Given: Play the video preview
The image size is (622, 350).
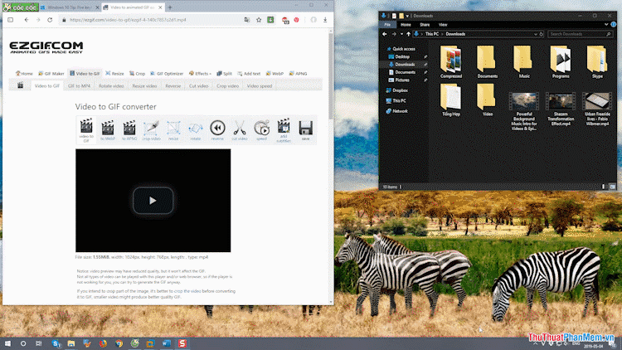Looking at the screenshot, I should (153, 201).
